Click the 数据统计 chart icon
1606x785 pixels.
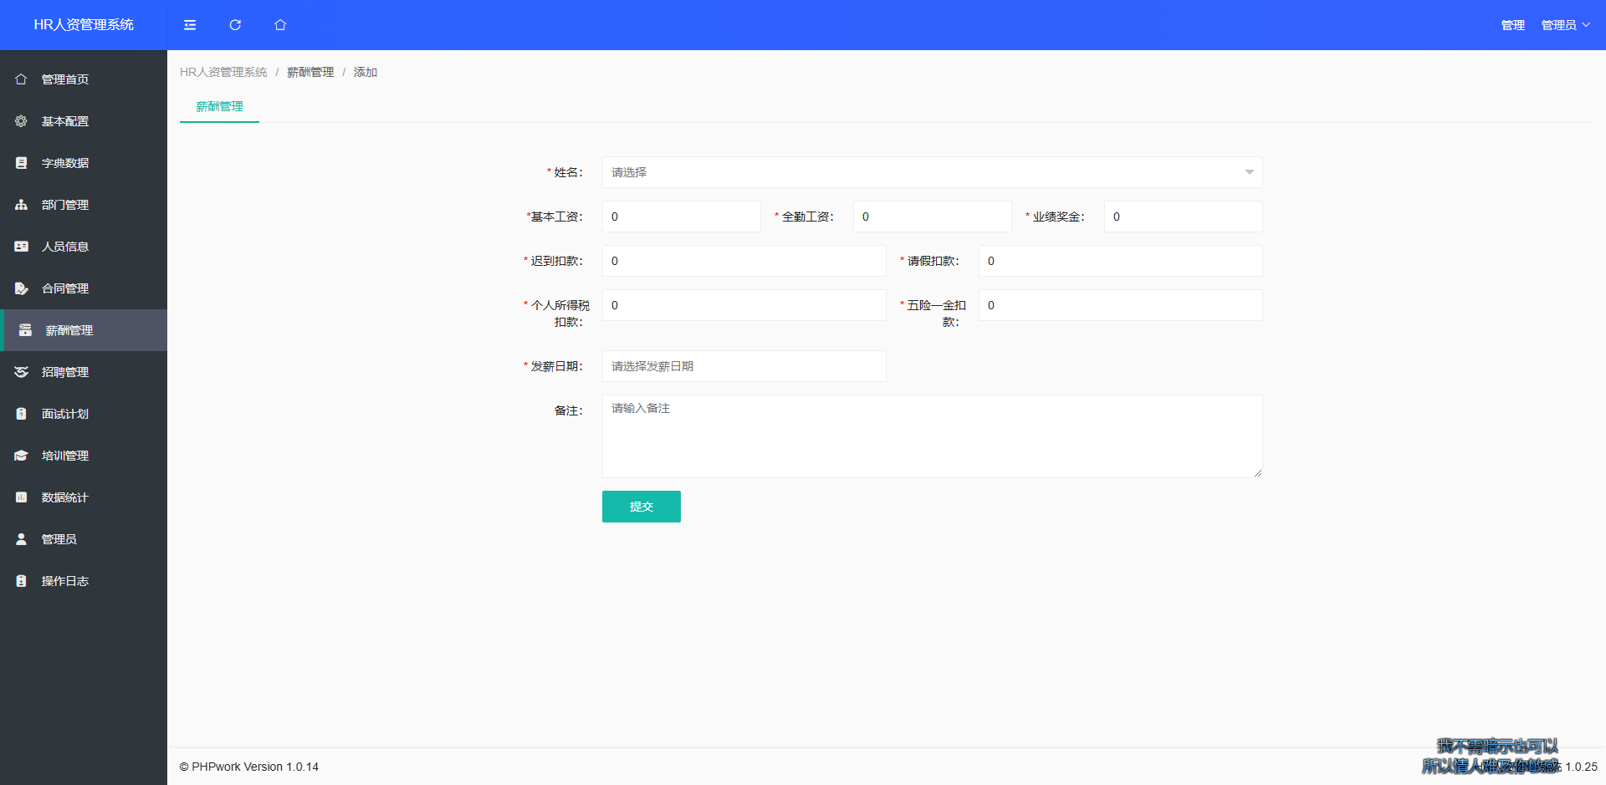pos(22,497)
